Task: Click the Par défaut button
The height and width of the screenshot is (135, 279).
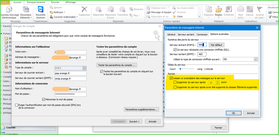Action: tap(217, 45)
